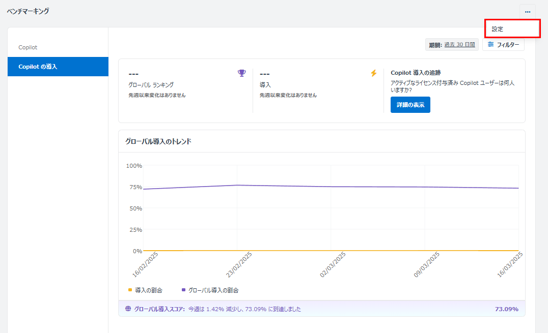
Task: Click the ベンチマーキング page heading
Action: (28, 11)
